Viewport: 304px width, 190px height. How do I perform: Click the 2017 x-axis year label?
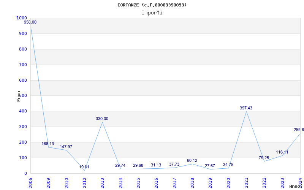(x=174, y=183)
